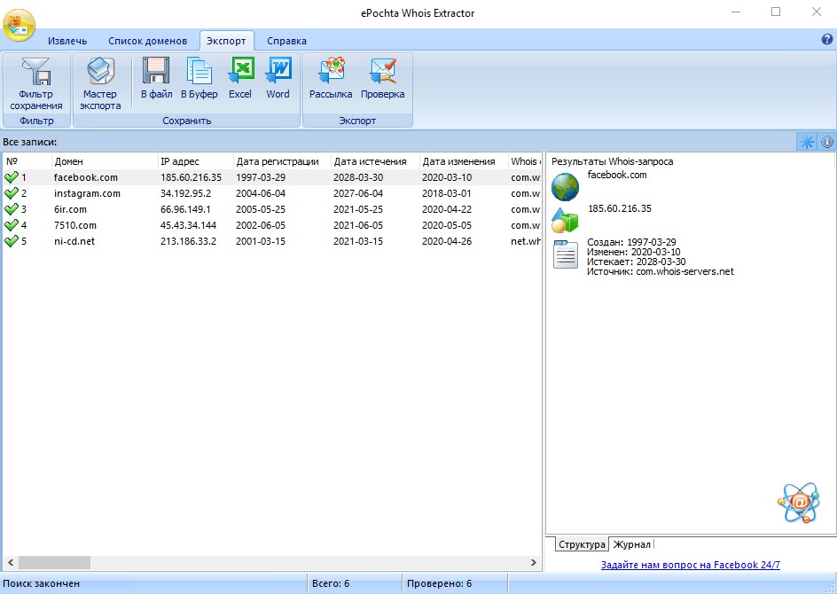837x594 pixels.
Task: Export the list to Word
Action: [278, 78]
